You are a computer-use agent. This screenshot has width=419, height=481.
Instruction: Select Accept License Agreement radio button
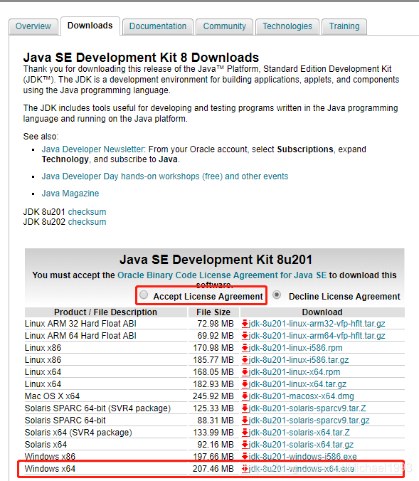tap(144, 295)
